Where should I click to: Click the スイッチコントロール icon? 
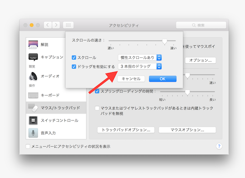[x=33, y=120]
